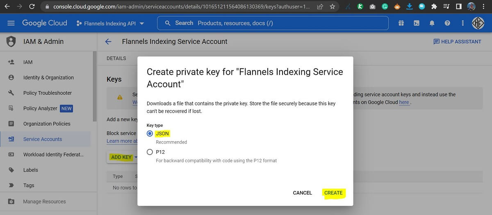Share this page from address bar
This screenshot has width=492, height=215.
click(320, 7)
